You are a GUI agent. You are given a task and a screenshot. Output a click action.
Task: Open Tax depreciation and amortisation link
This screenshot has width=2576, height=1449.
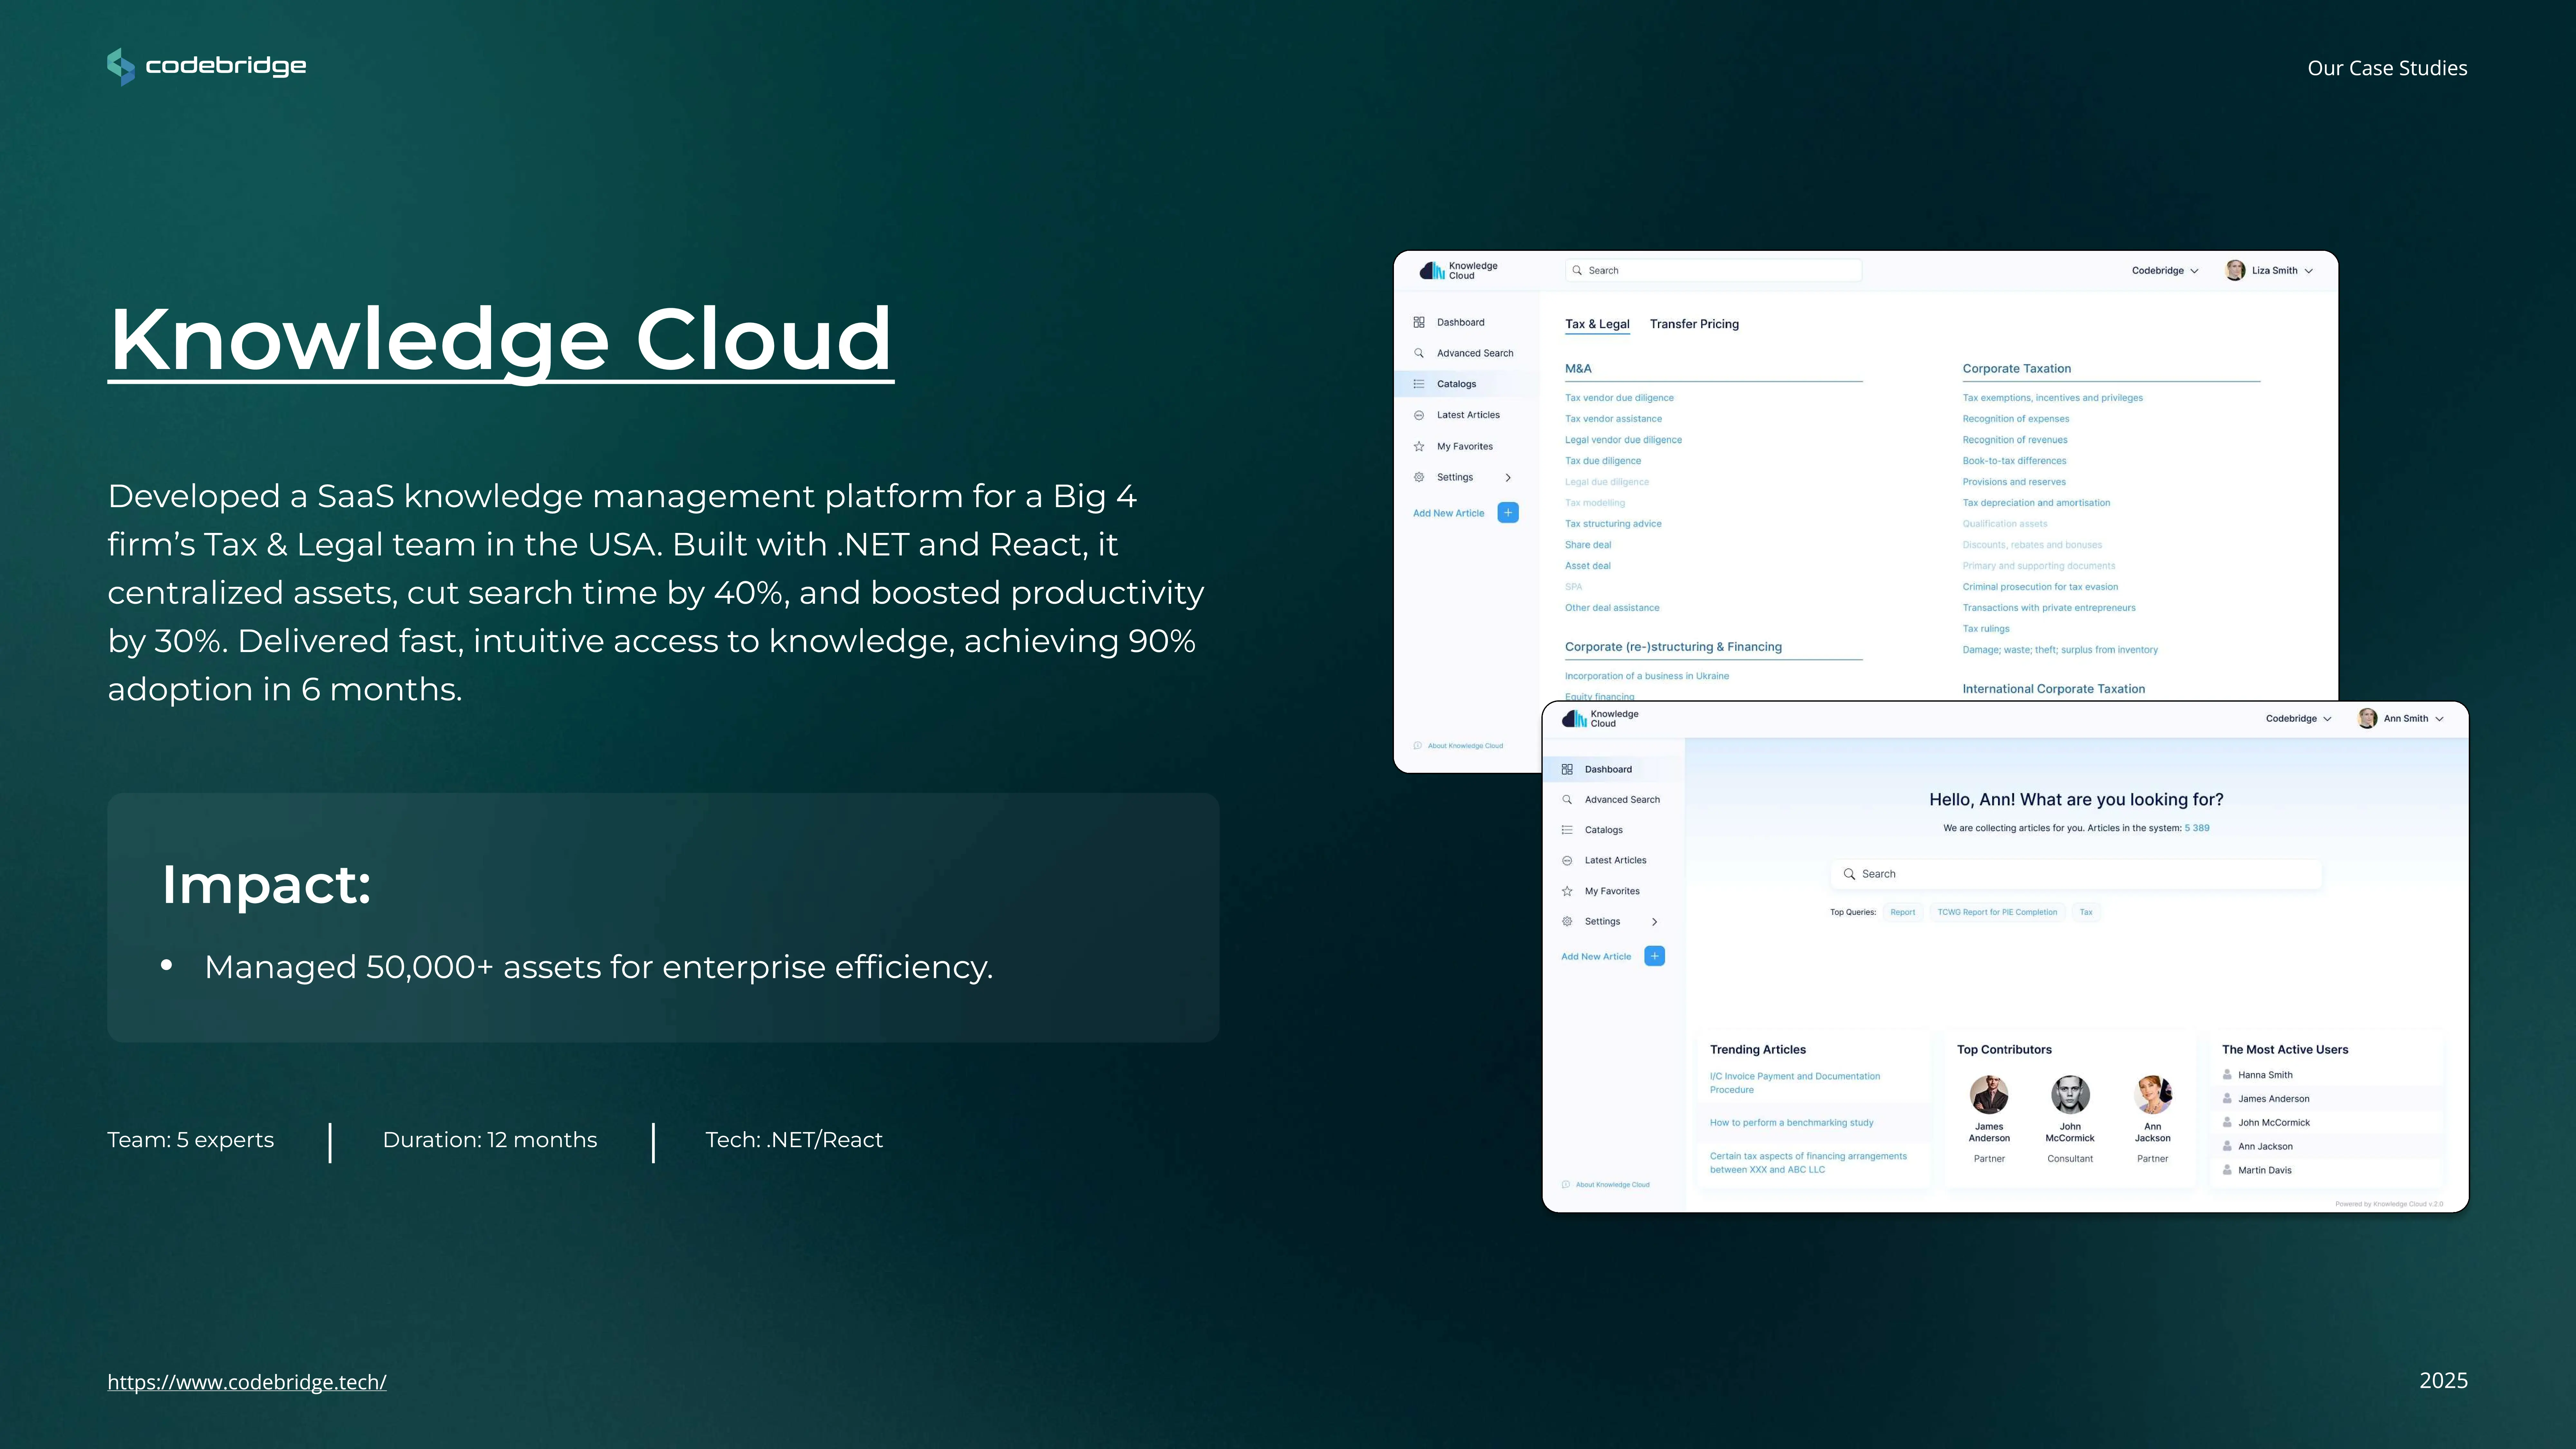(x=2036, y=503)
